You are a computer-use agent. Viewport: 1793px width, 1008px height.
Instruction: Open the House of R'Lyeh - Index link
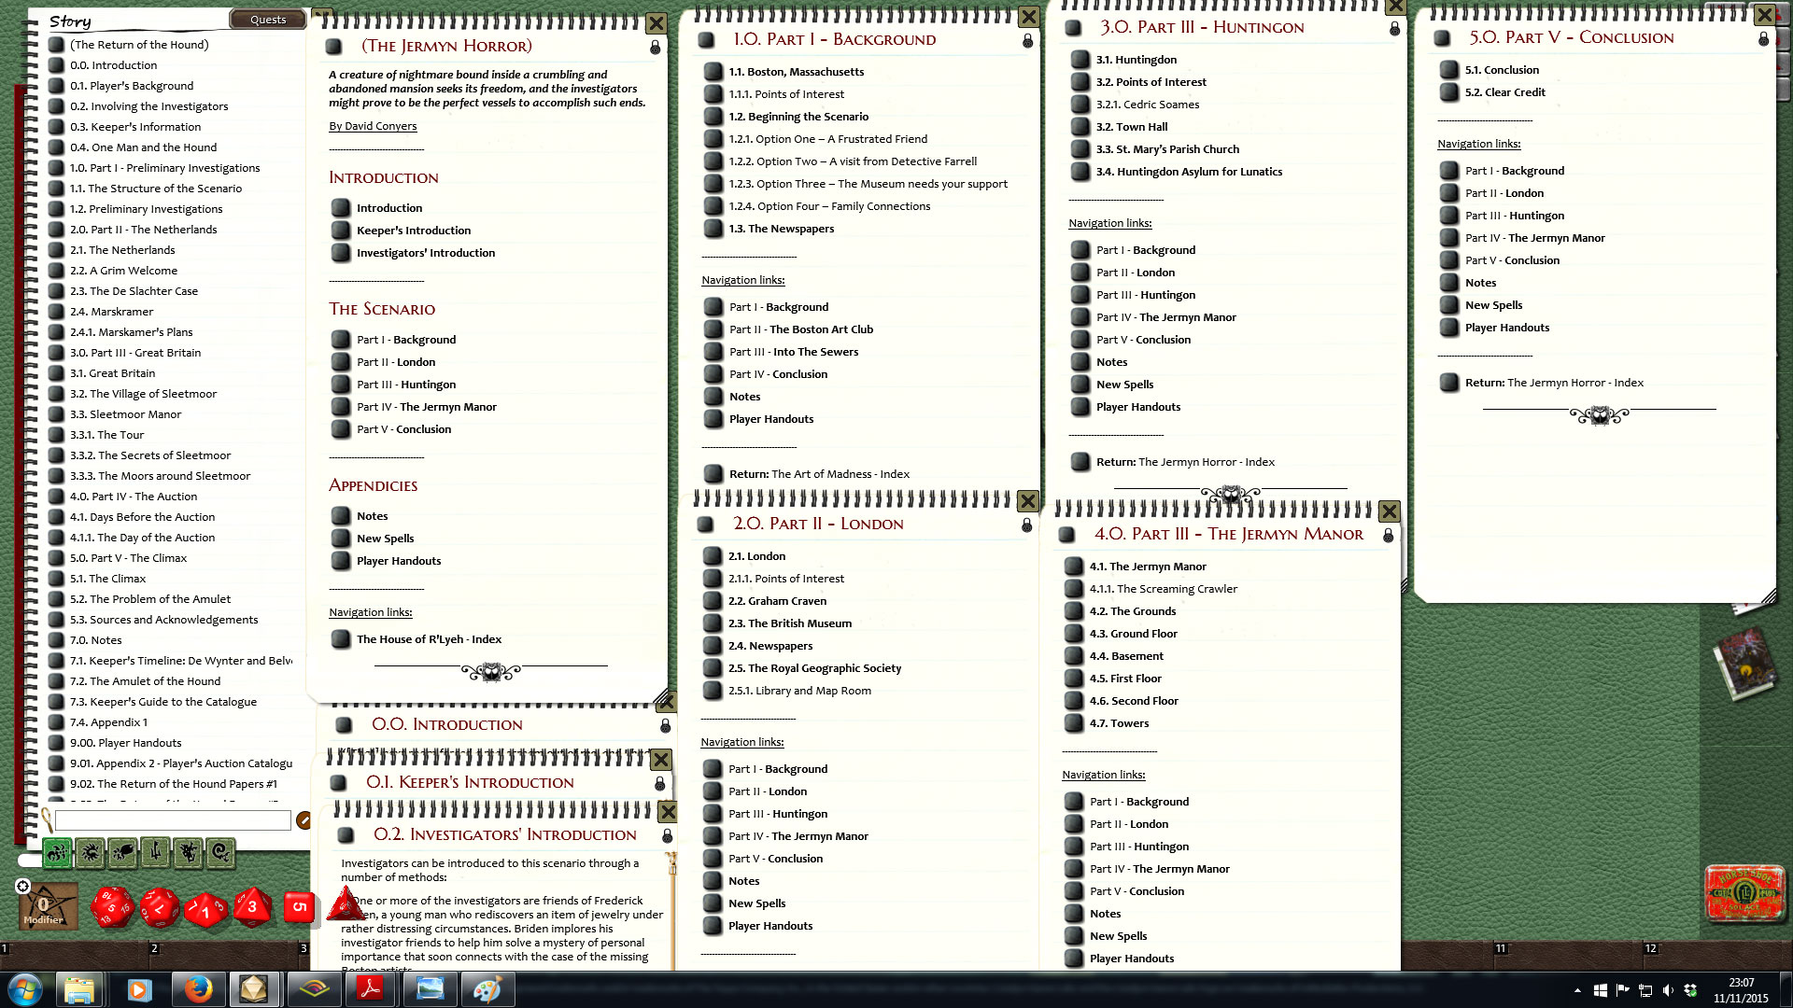pos(429,639)
